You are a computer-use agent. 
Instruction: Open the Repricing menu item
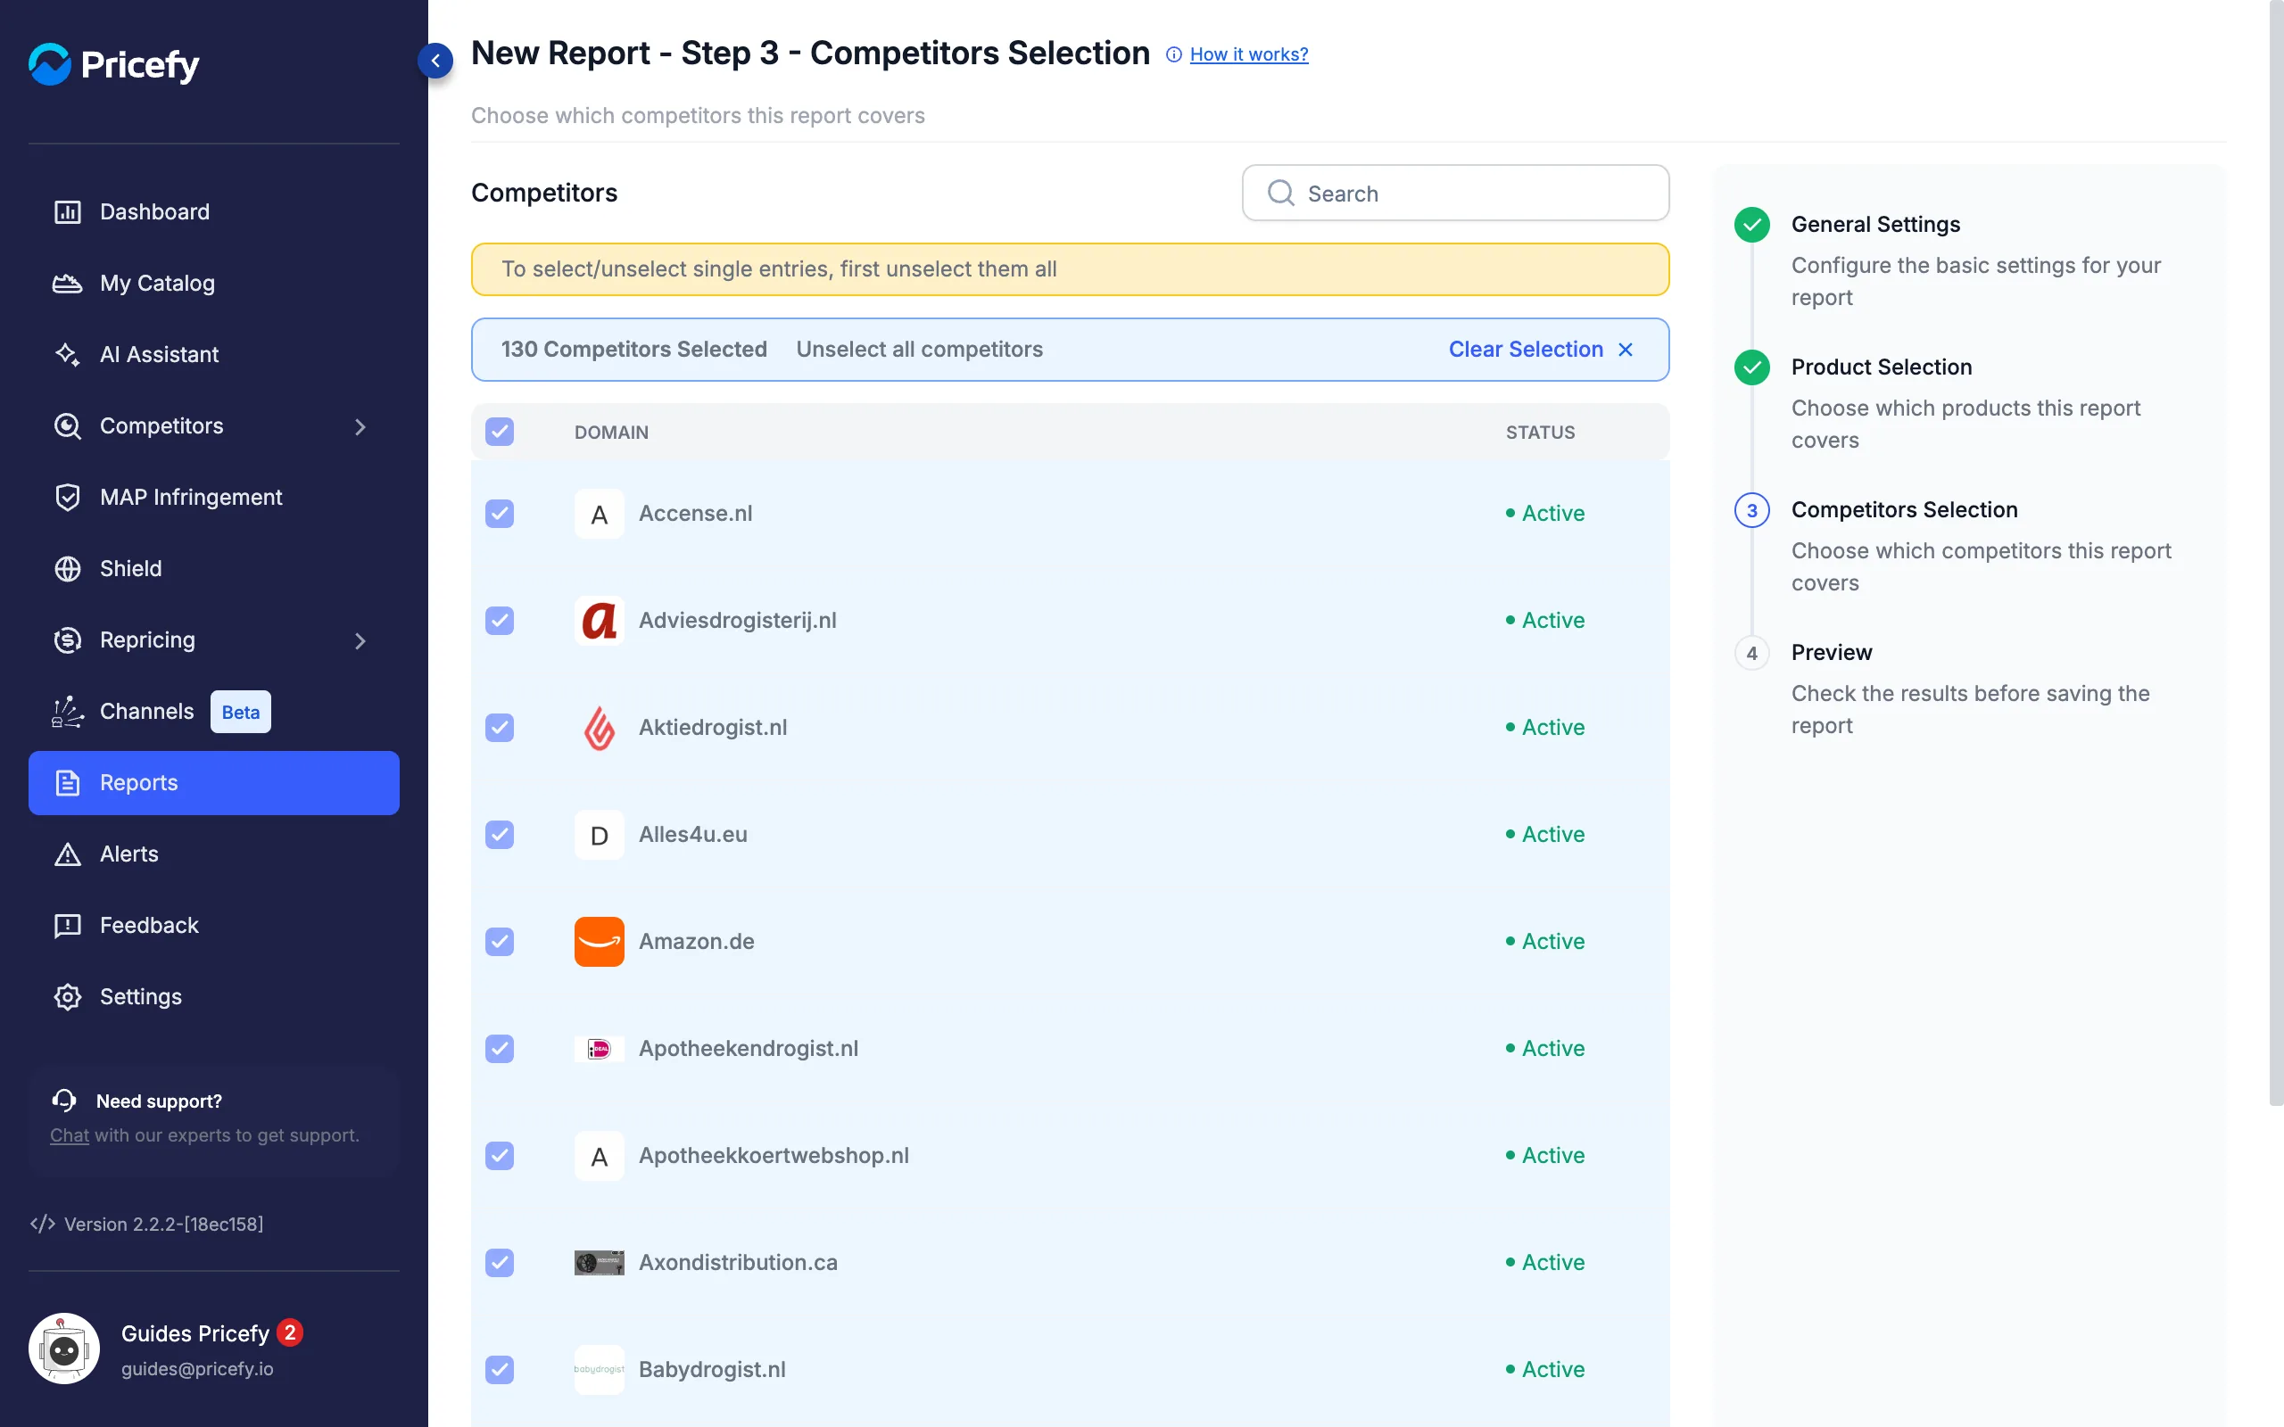pos(214,639)
